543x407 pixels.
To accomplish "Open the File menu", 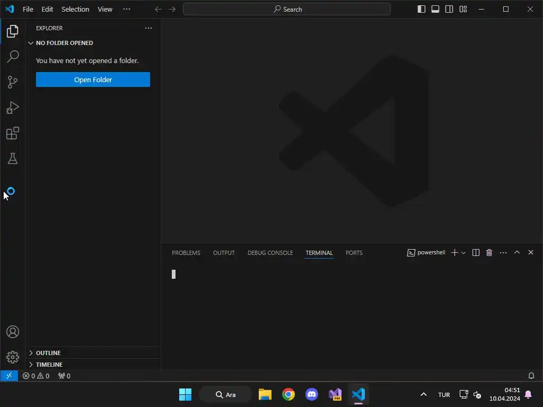I will click(x=28, y=10).
